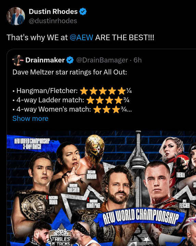This screenshot has height=246, width=196.
Task: Open the @DrainBamager handle
Action: point(102,60)
